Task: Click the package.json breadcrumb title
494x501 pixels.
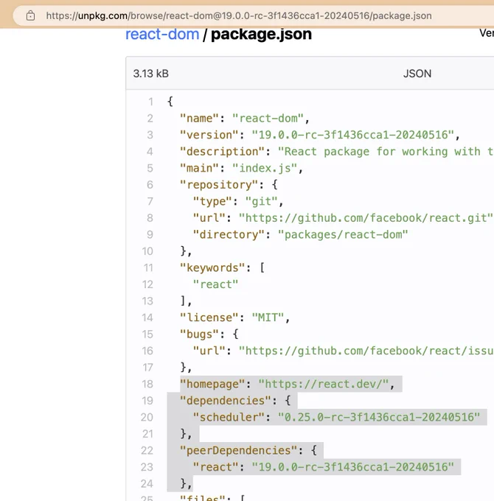Action: 261,34
